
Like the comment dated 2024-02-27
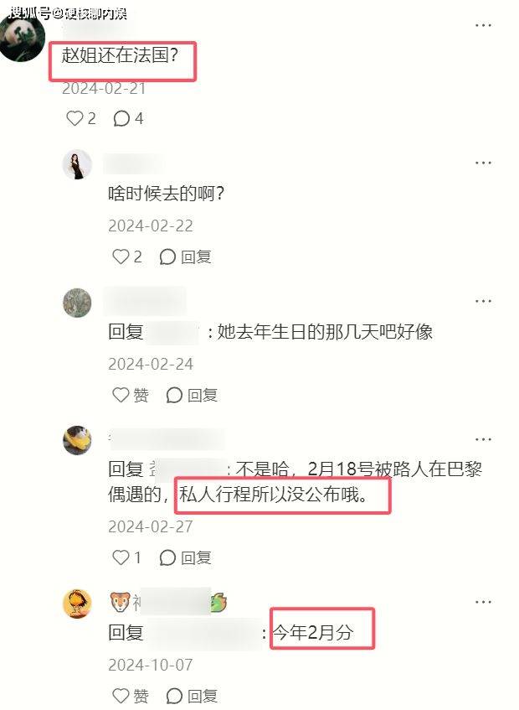coord(126,557)
